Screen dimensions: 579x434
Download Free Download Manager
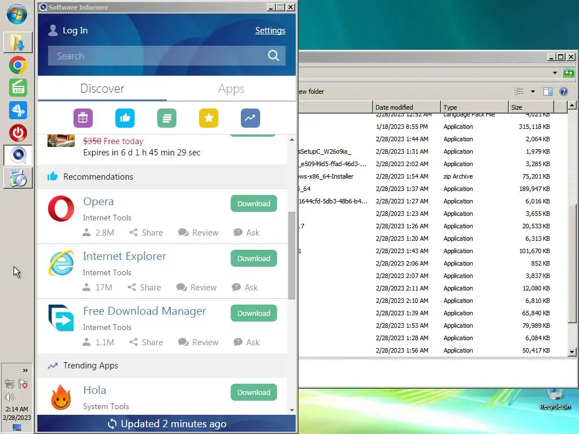(254, 313)
